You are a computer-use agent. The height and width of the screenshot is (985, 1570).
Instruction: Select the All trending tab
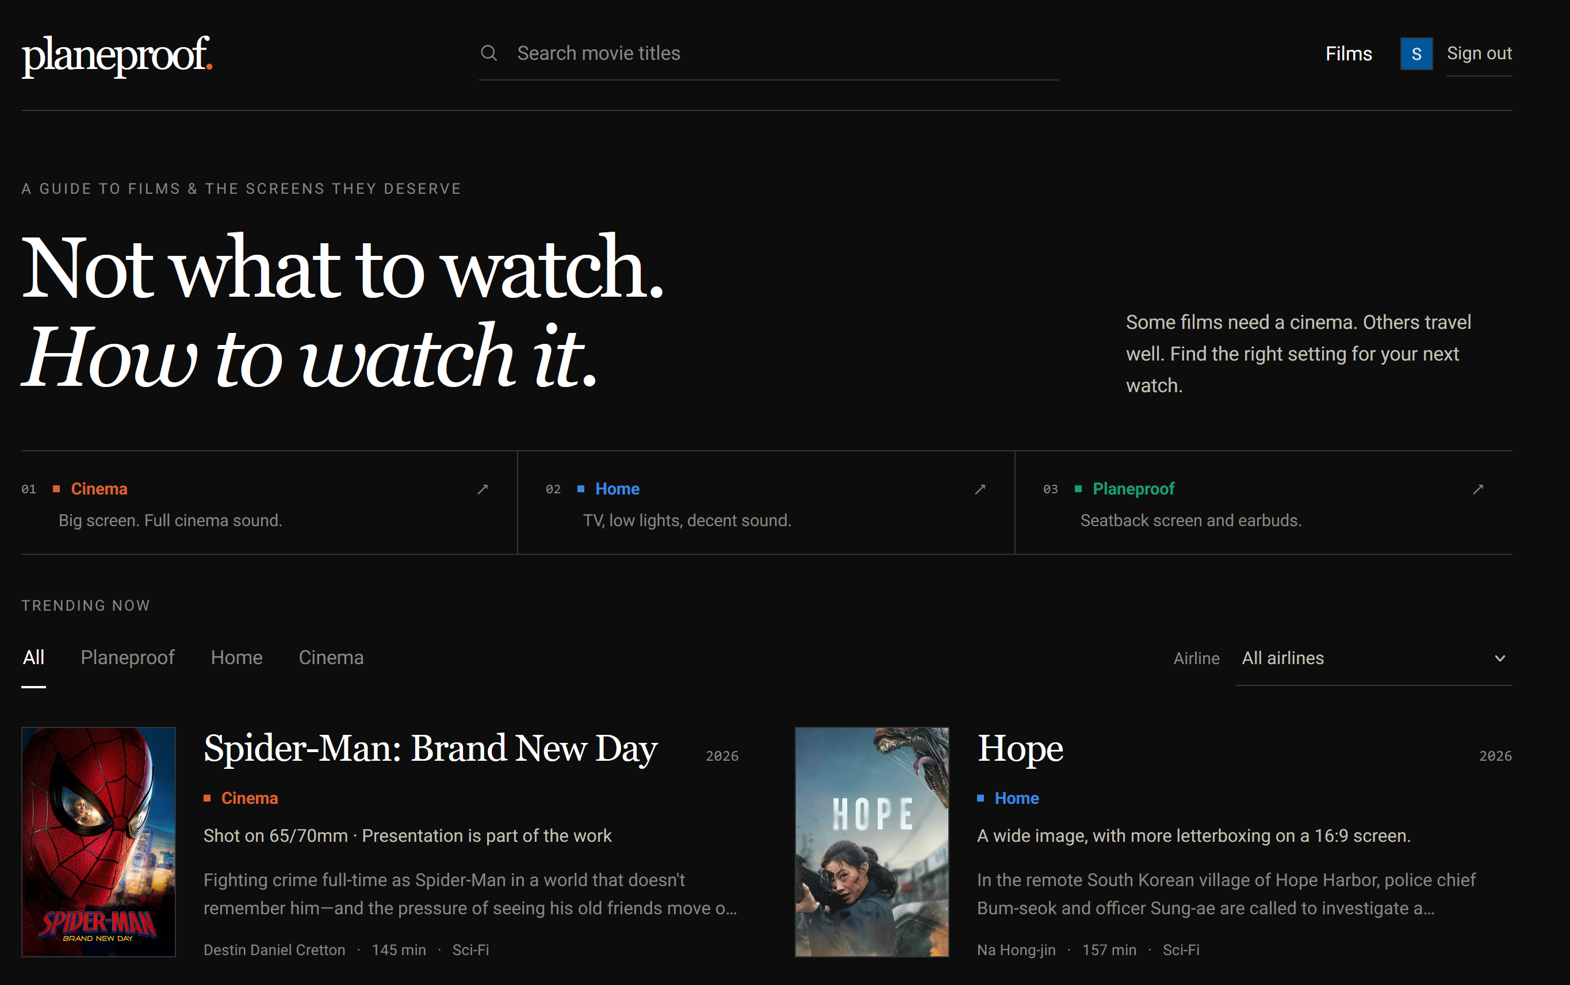[x=33, y=657]
